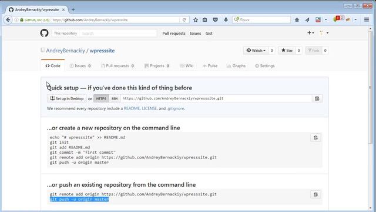The height and width of the screenshot is (212, 376).
Task: Copy new-repository commands to clipboard
Action: tap(315, 137)
